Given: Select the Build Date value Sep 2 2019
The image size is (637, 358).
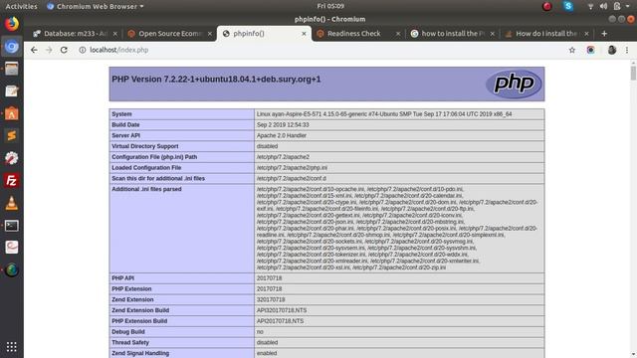Looking at the screenshot, I should click(x=283, y=125).
